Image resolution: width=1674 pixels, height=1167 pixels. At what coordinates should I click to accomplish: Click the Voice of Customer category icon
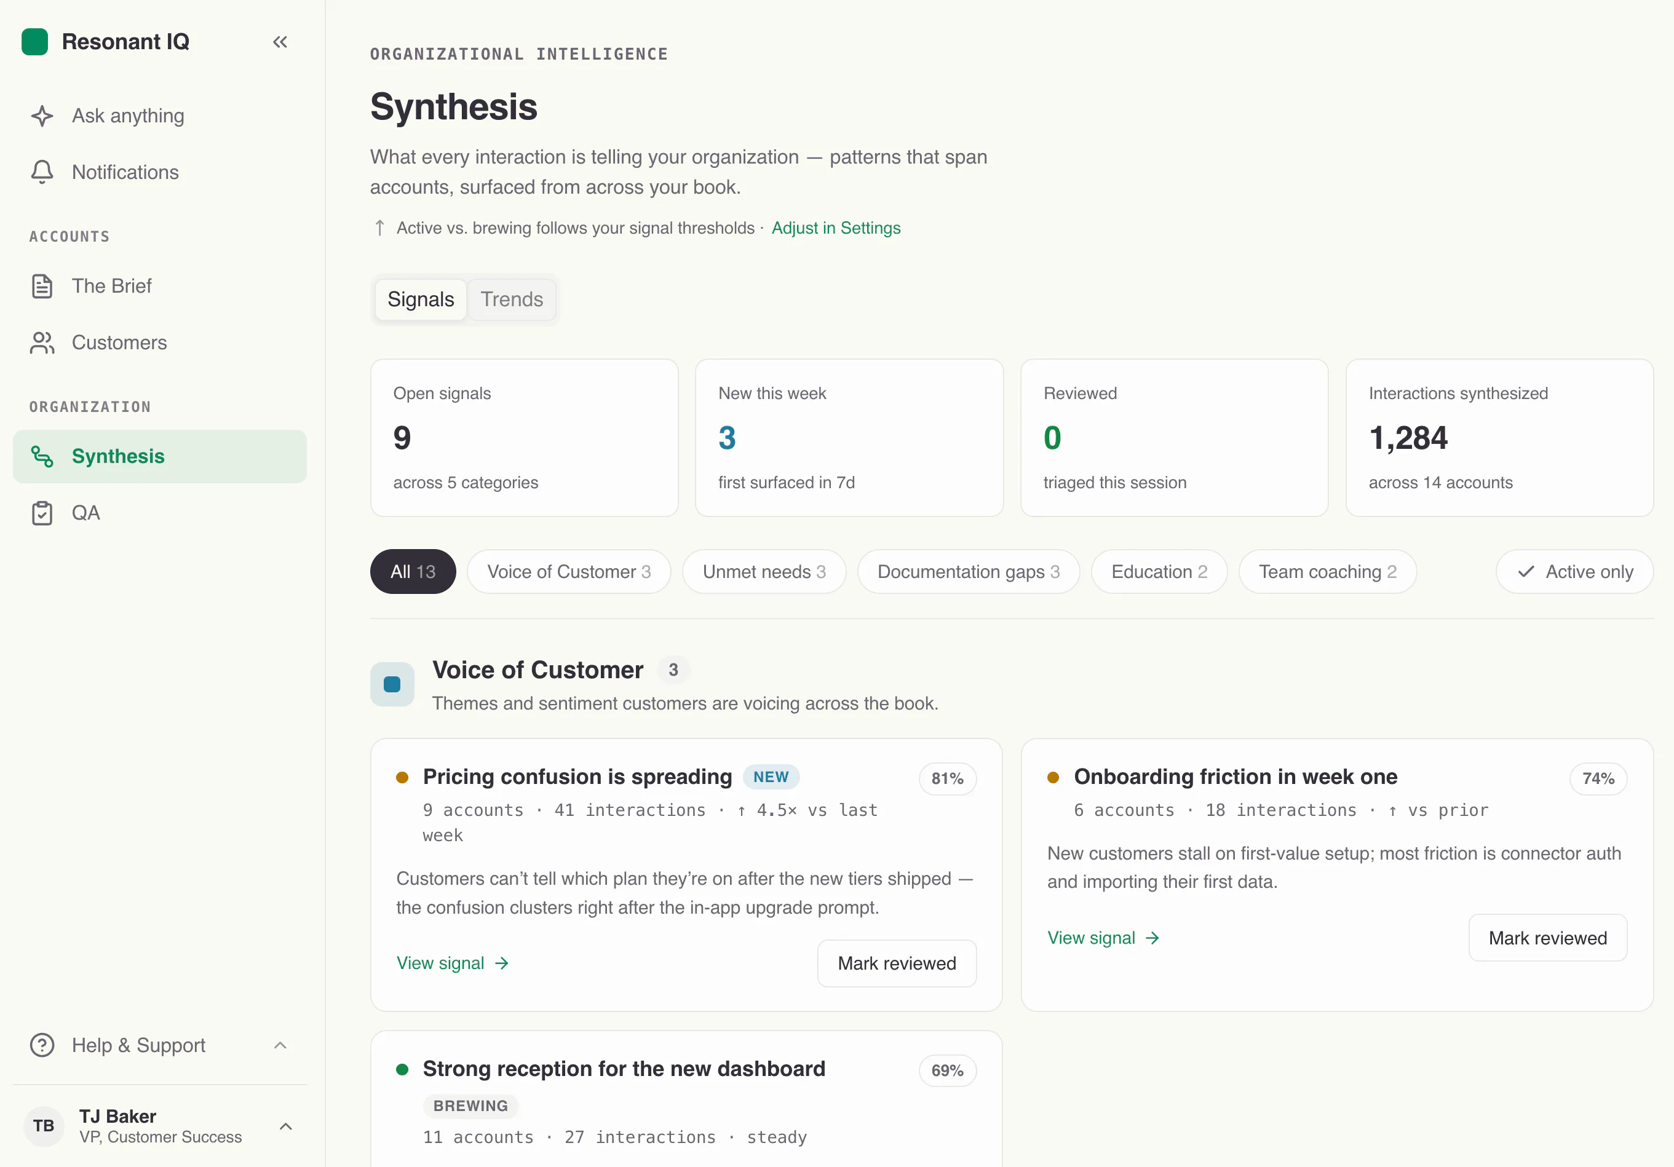pos(392,684)
